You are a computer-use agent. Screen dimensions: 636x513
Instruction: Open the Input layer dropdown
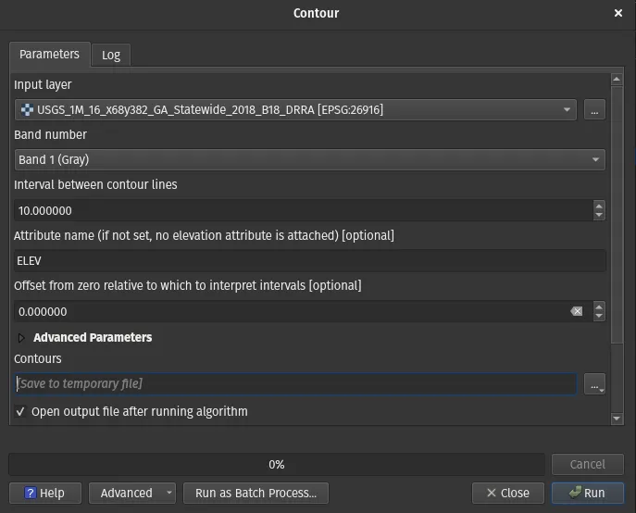(x=295, y=110)
